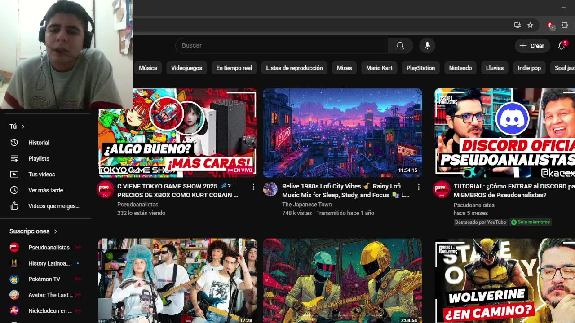
Task: Click Pseudoanalistas name under Discord tutorial
Action: (x=474, y=205)
